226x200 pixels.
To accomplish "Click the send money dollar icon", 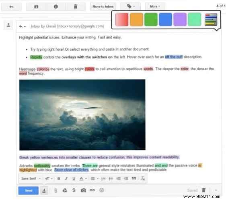I will (x=74, y=190).
